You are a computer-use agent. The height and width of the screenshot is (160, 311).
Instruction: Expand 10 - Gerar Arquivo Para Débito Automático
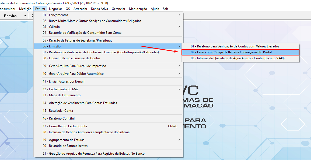coord(108,74)
